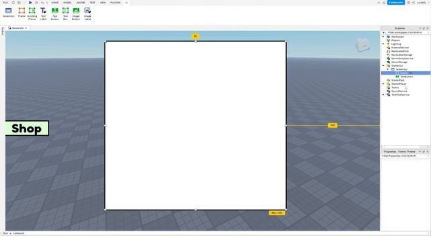The image size is (431, 242).
Task: Expand the TextChatService tree node
Action: [x=383, y=95]
